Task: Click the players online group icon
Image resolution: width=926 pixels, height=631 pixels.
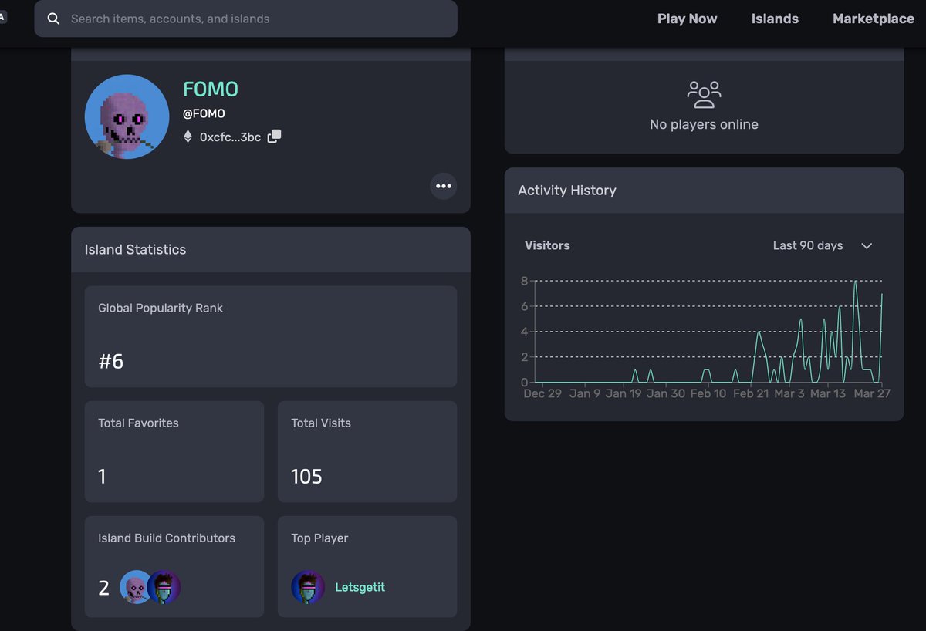Action: tap(703, 93)
